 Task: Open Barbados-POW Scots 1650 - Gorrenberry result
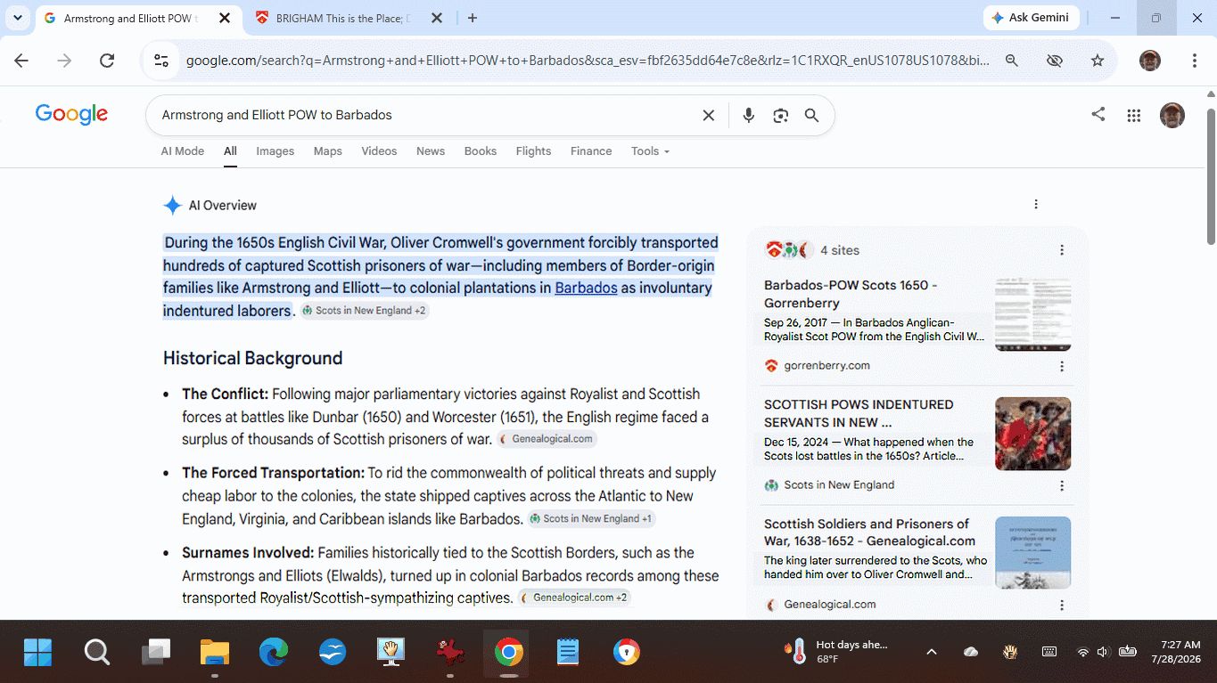click(x=851, y=294)
